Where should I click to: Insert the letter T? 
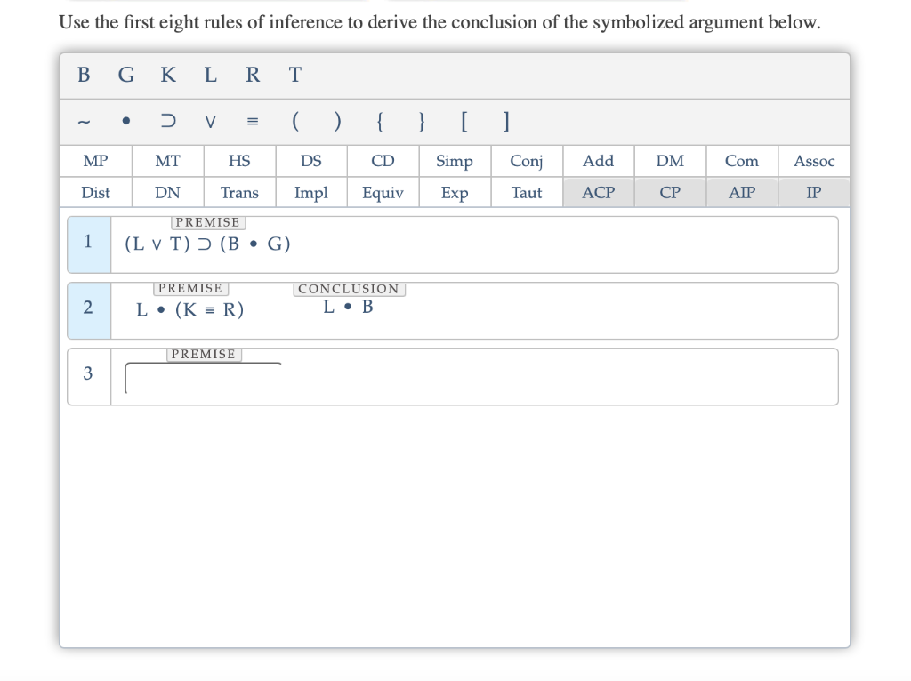pyautogui.click(x=294, y=76)
